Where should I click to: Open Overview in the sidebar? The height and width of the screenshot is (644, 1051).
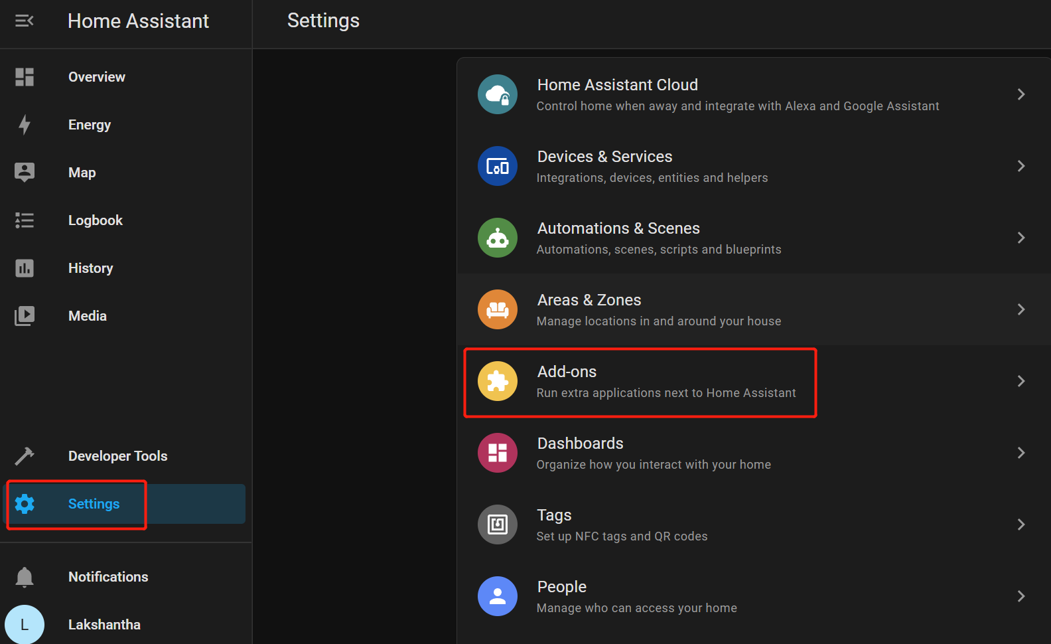97,77
